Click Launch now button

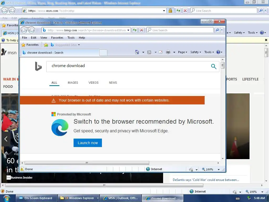click(88, 143)
